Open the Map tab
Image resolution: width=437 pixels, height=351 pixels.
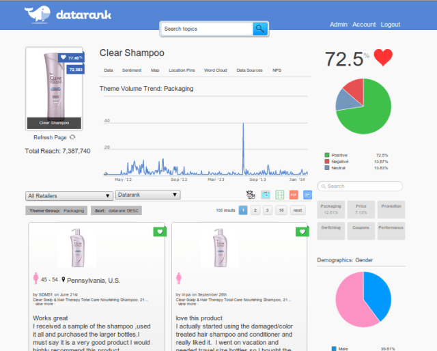pos(155,70)
